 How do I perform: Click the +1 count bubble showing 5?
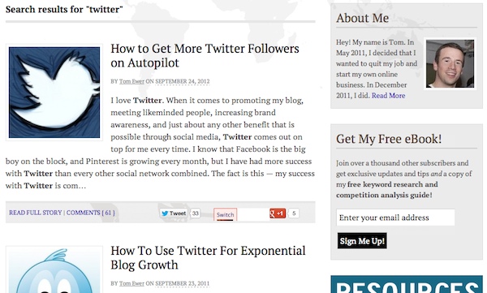(294, 213)
